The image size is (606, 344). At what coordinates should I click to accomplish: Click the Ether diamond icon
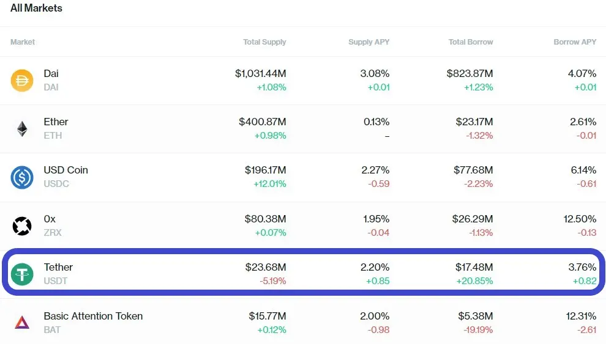22,129
